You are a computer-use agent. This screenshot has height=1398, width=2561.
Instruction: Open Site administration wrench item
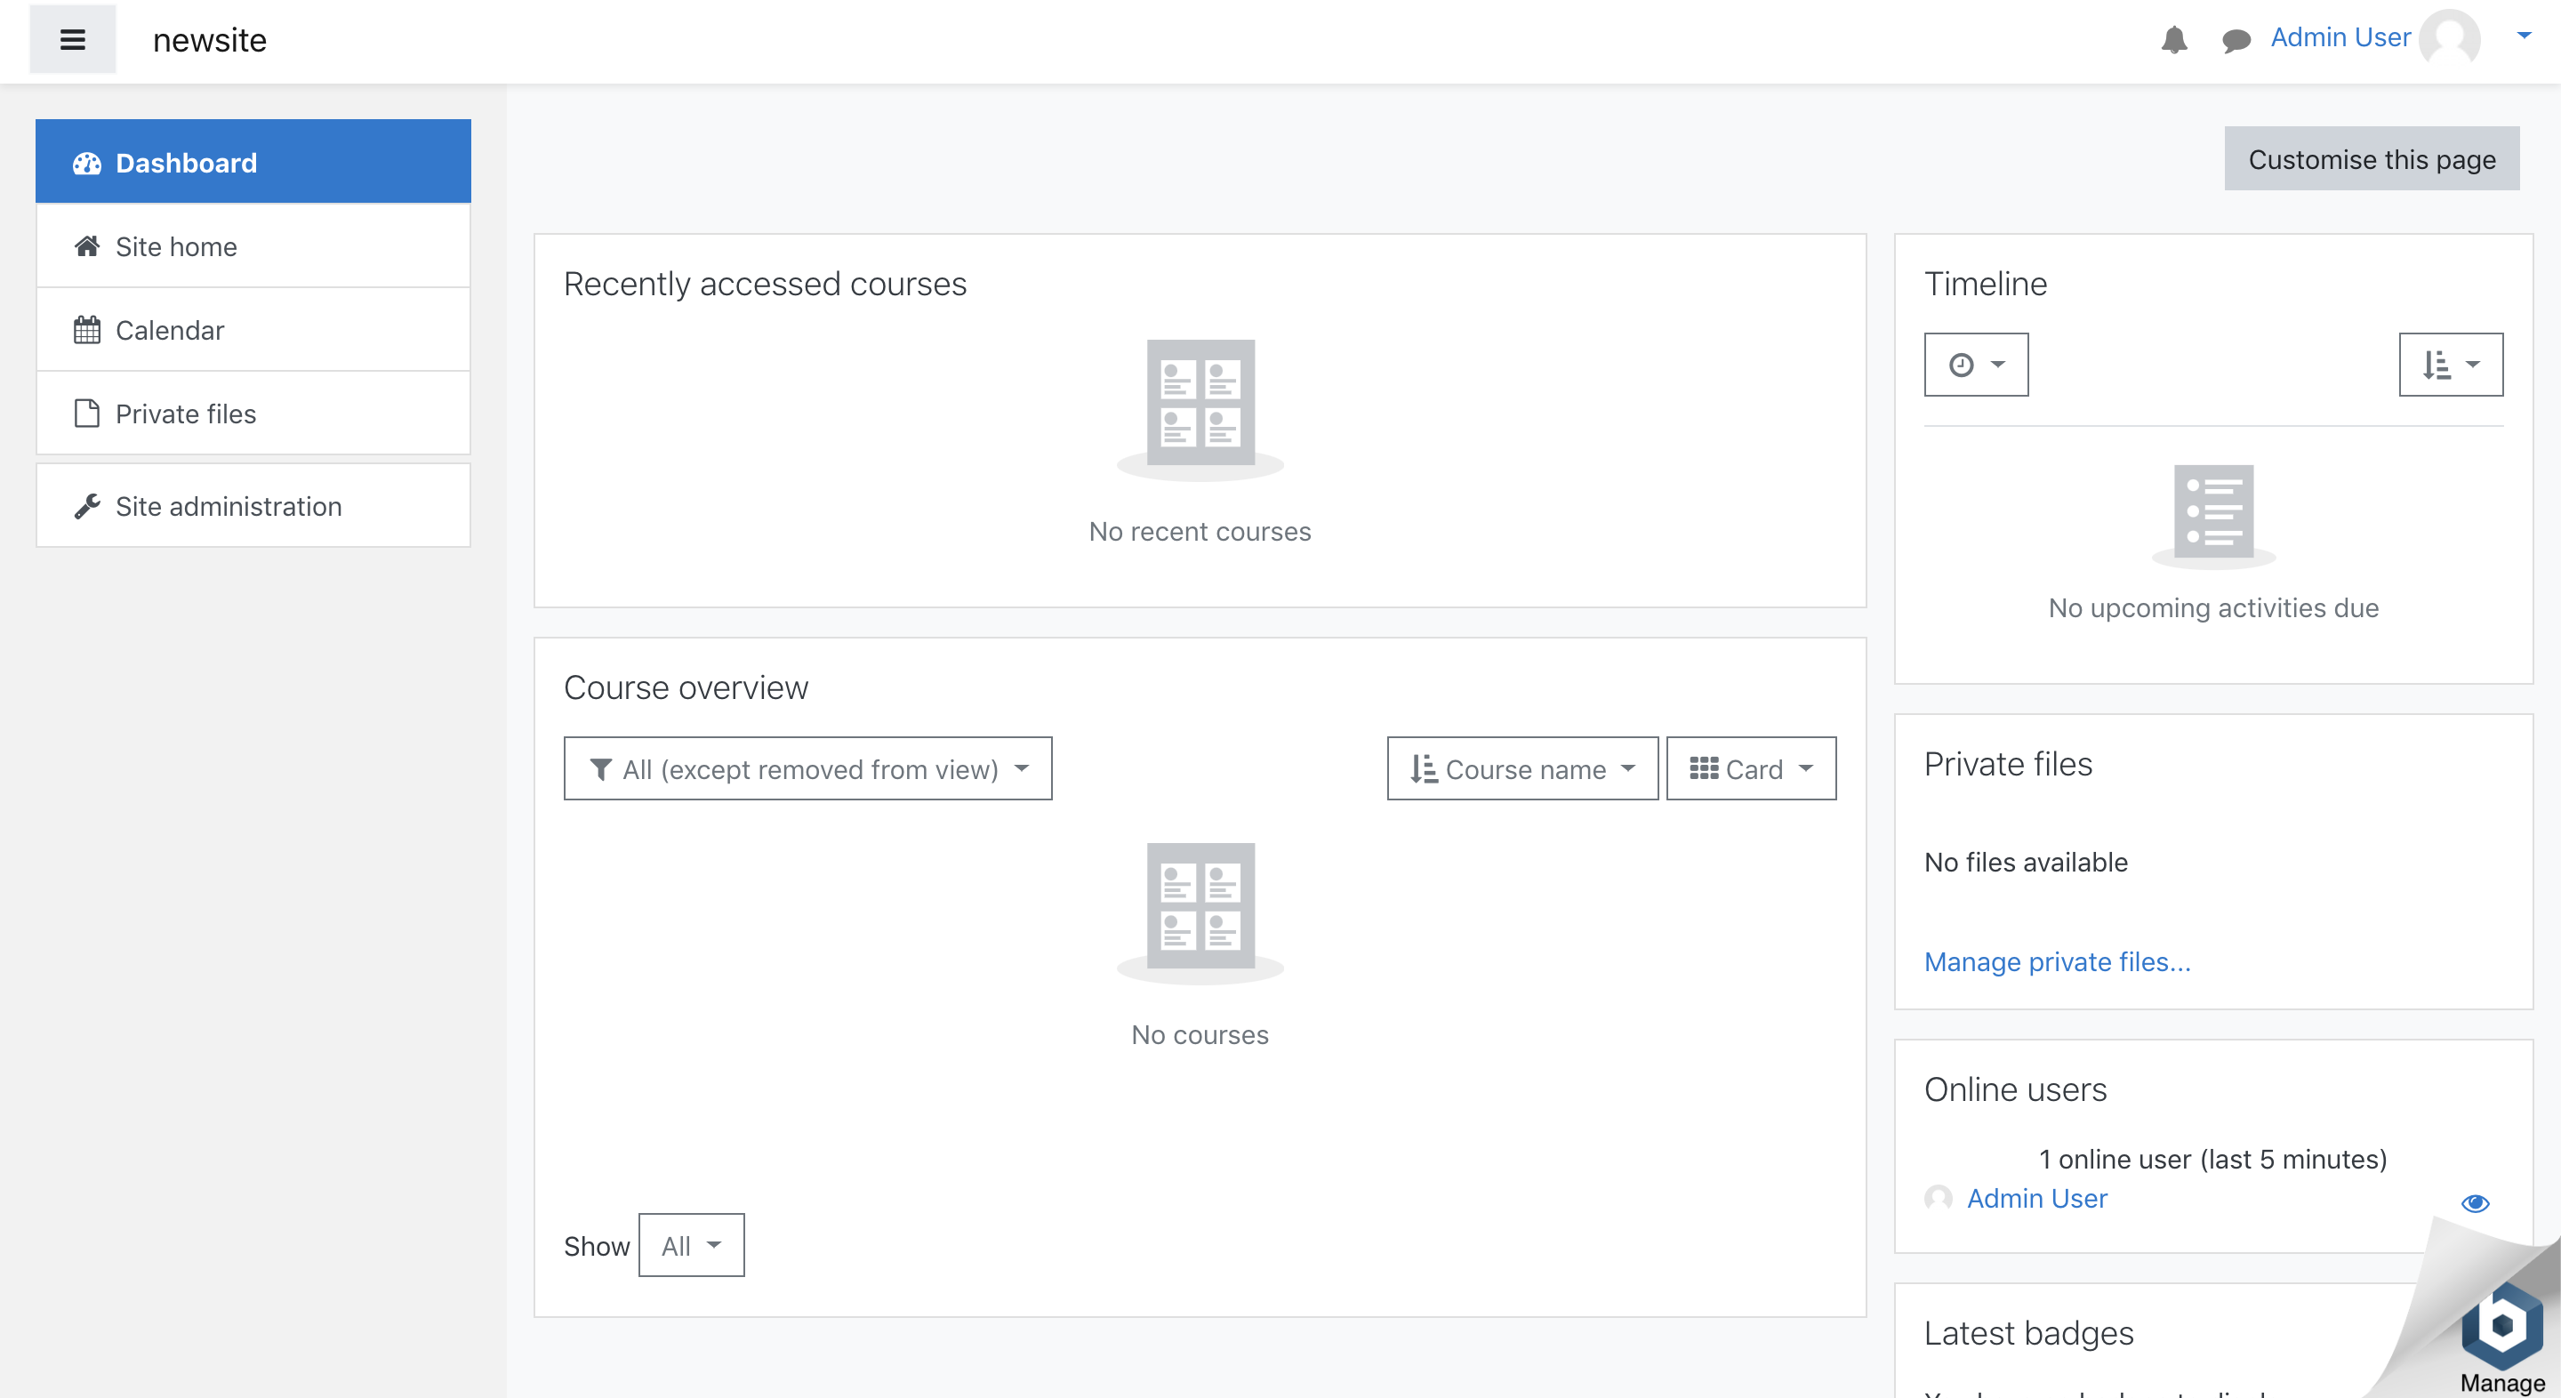tap(253, 505)
